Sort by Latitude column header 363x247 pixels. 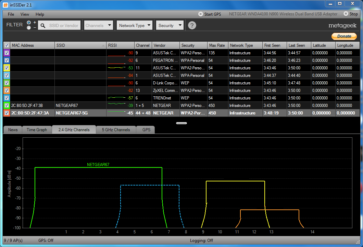coord(323,45)
